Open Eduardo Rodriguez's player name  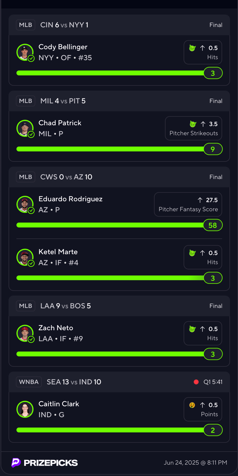coord(71,199)
